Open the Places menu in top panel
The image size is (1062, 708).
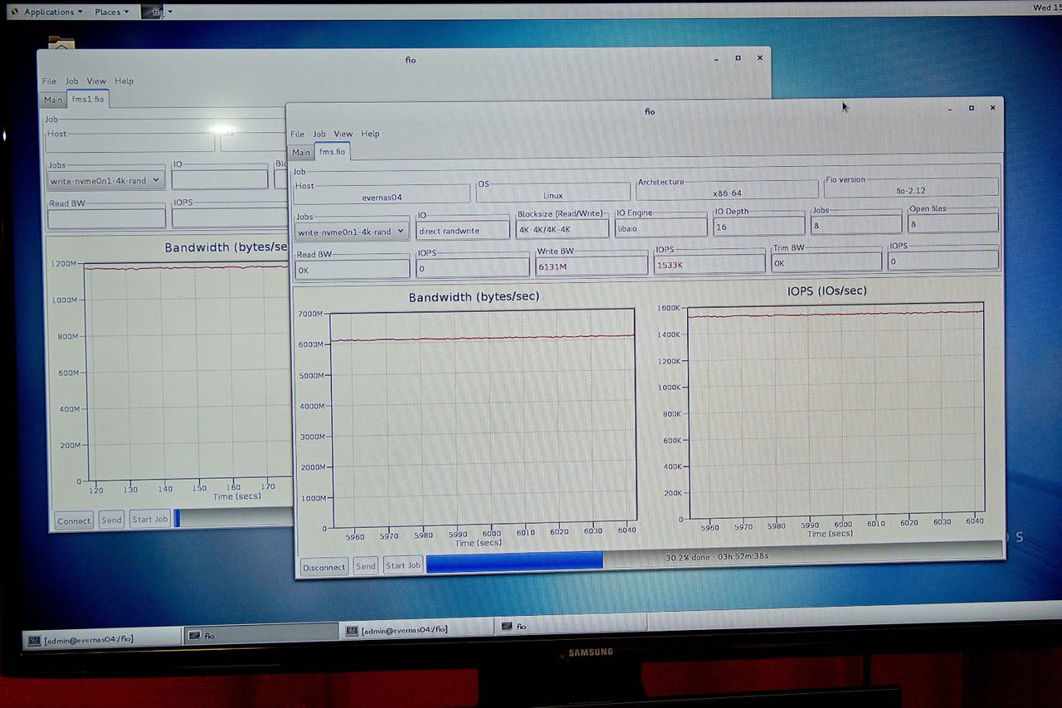[111, 12]
